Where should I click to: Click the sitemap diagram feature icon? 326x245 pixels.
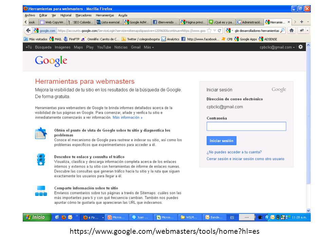(41, 191)
